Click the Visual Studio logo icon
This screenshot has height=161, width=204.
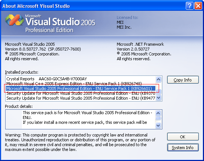point(14,20)
